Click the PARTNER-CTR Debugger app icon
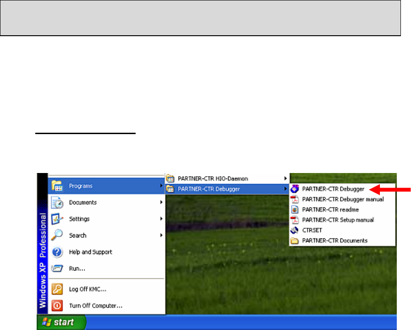This screenshot has height=330, width=411. [x=295, y=189]
